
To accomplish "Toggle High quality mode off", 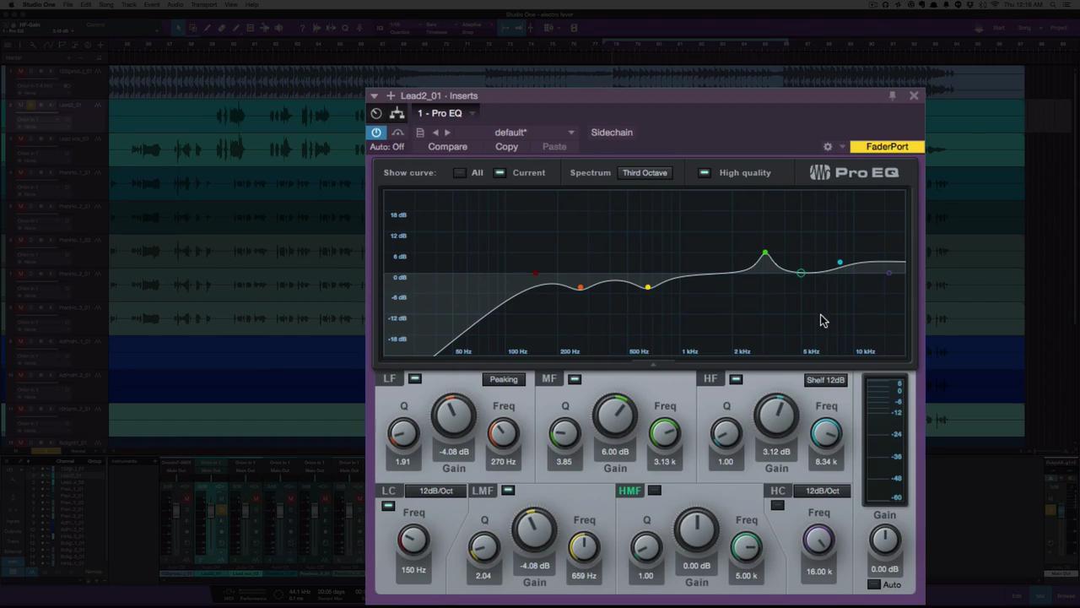I will pos(704,172).
